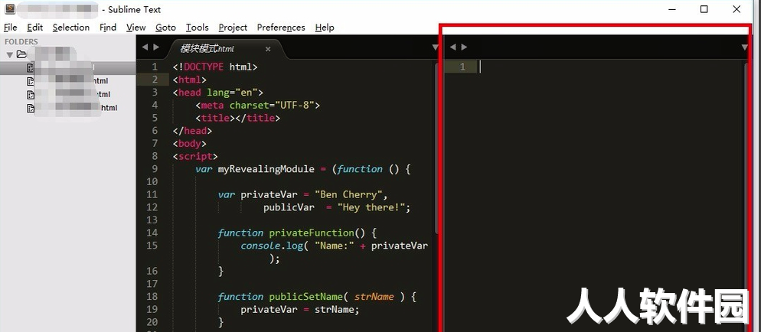Open the Project menu

click(x=233, y=28)
